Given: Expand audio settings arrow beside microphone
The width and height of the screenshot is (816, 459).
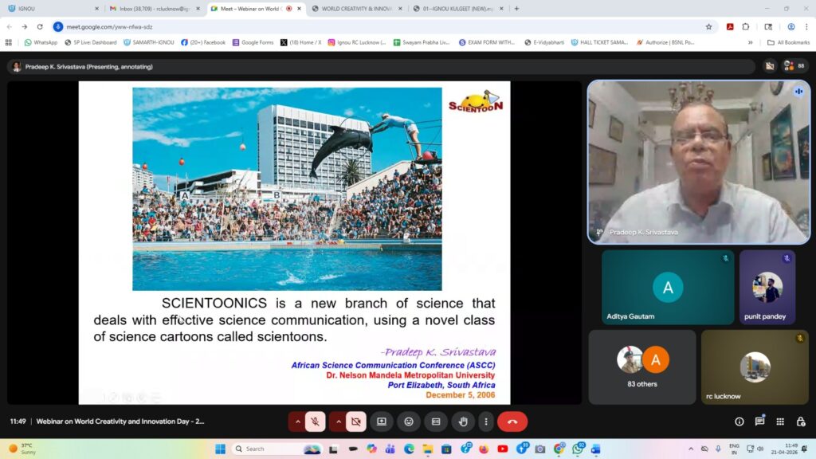Looking at the screenshot, I should coord(298,422).
